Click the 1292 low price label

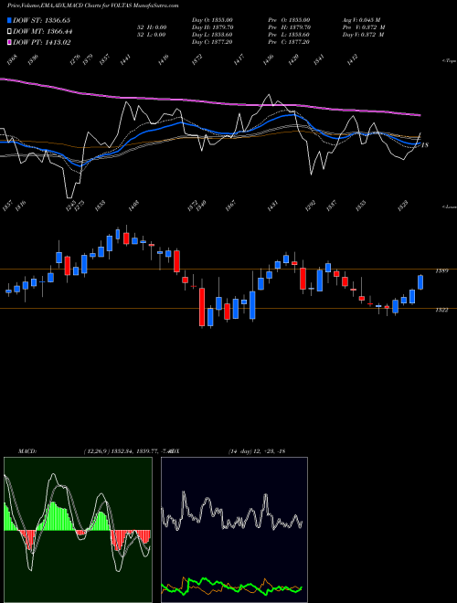point(310,206)
